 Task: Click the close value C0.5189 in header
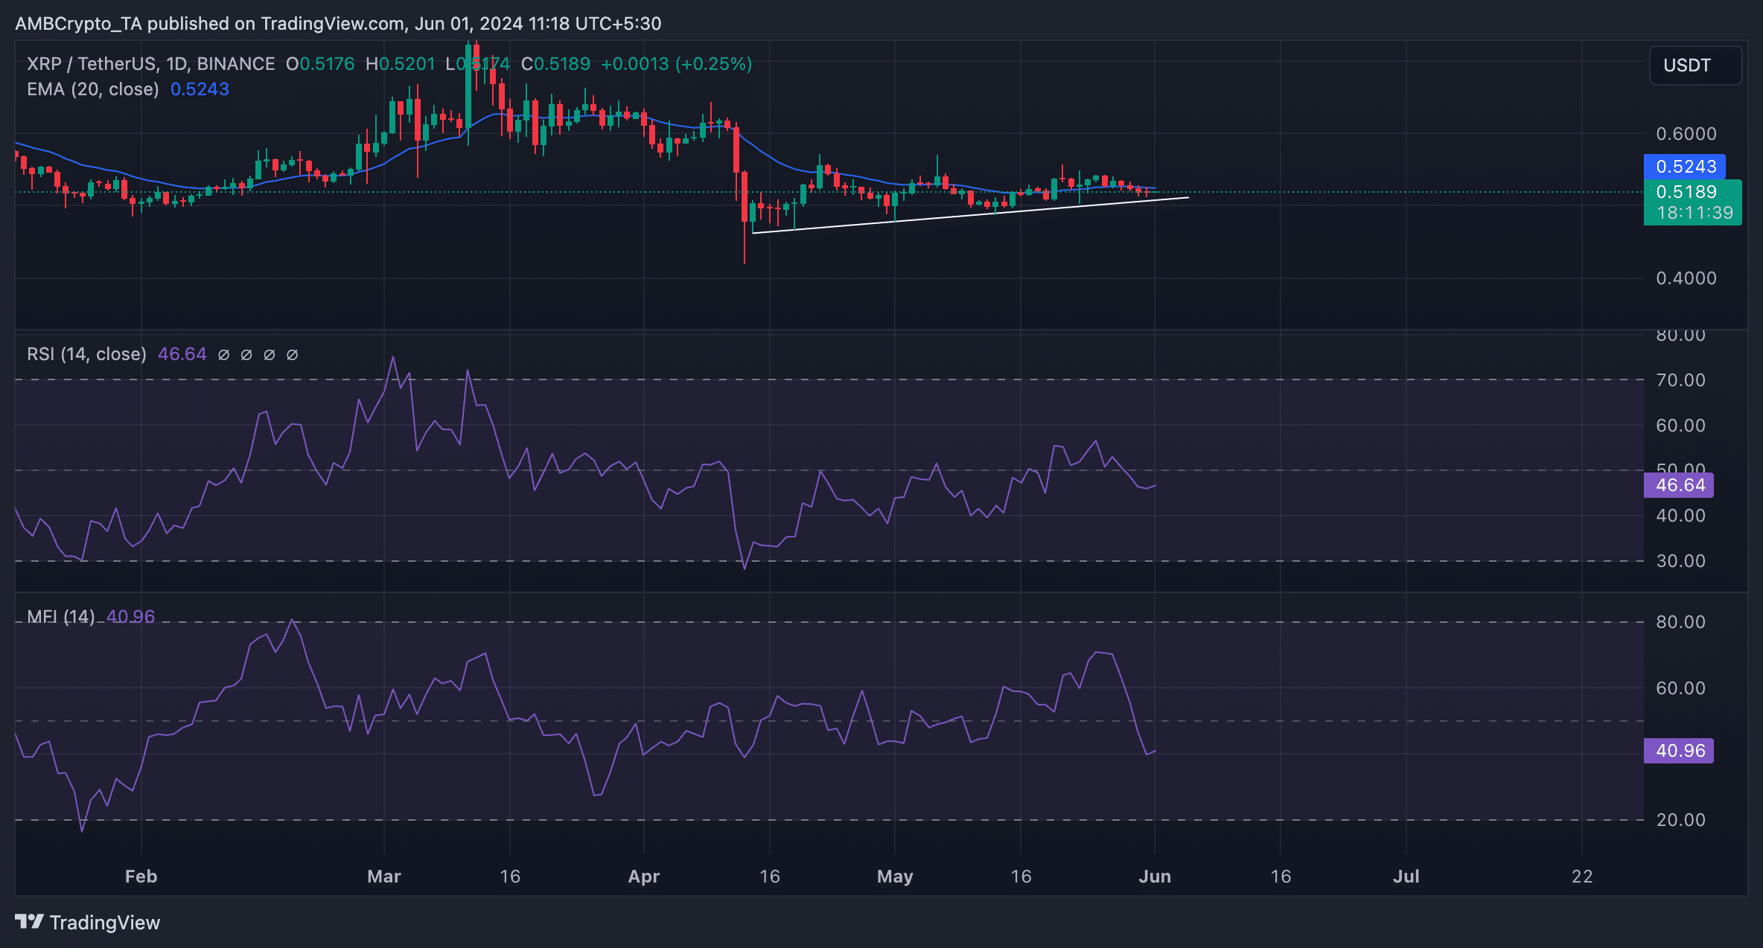pos(555,64)
